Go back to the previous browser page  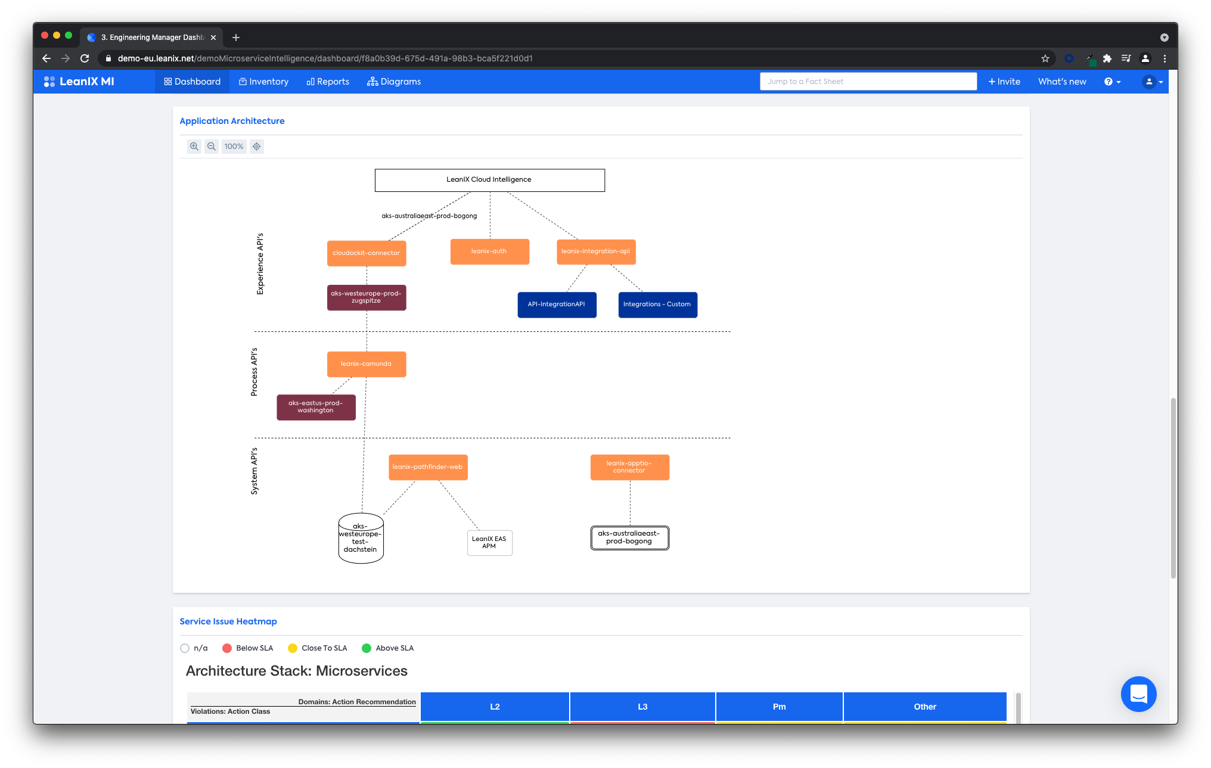click(46, 58)
